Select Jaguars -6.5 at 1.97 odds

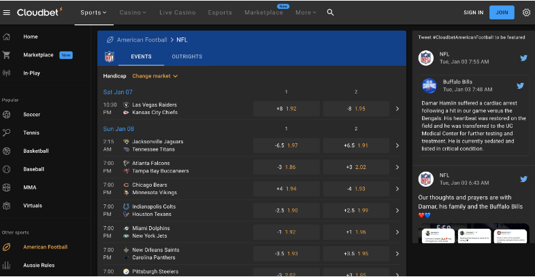[x=287, y=145]
